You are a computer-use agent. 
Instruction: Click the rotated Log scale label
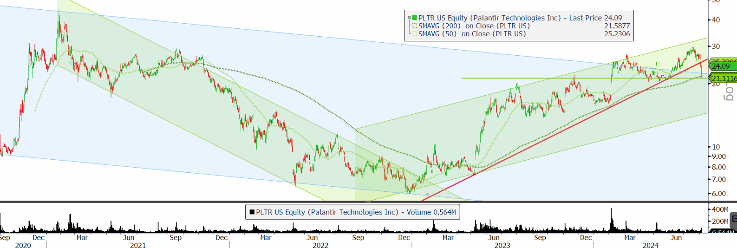(730, 92)
